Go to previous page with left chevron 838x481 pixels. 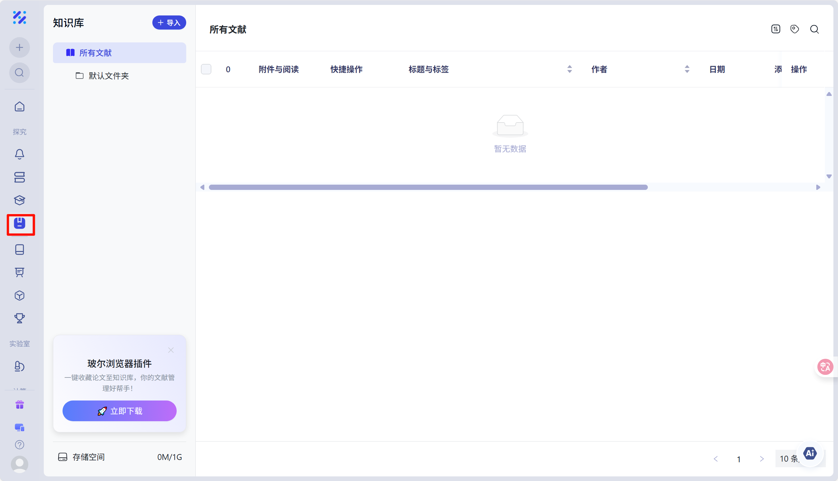coord(716,459)
